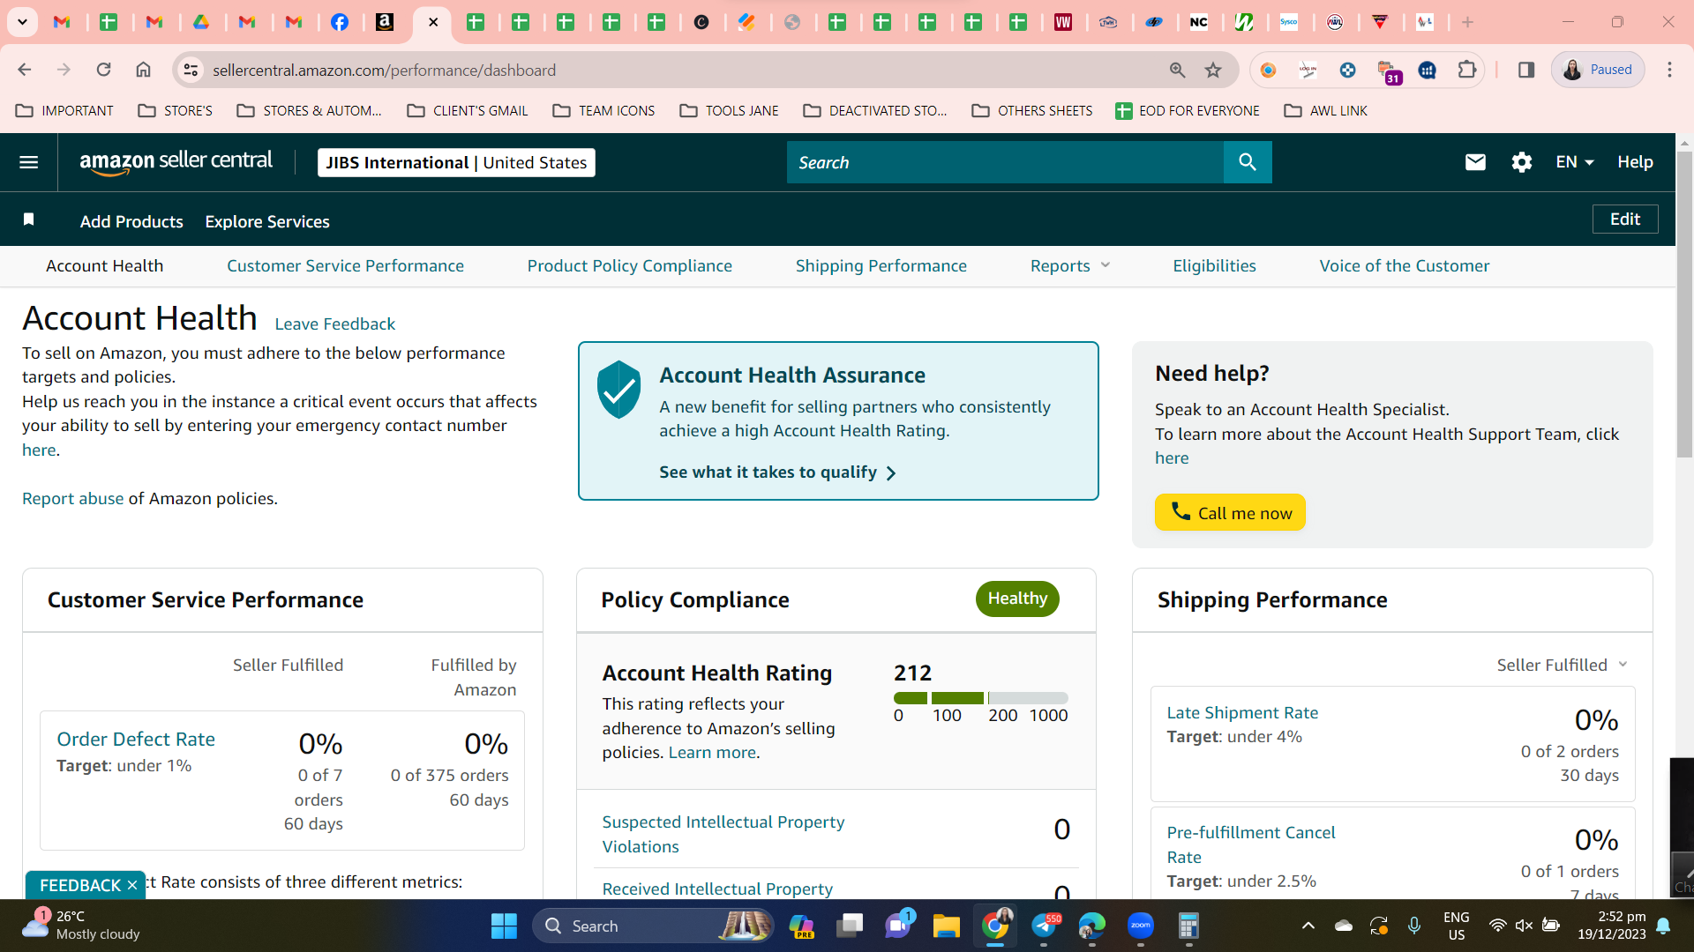Viewport: 1694px width, 952px height.
Task: Click Add Products in the favorites bar
Action: (131, 221)
